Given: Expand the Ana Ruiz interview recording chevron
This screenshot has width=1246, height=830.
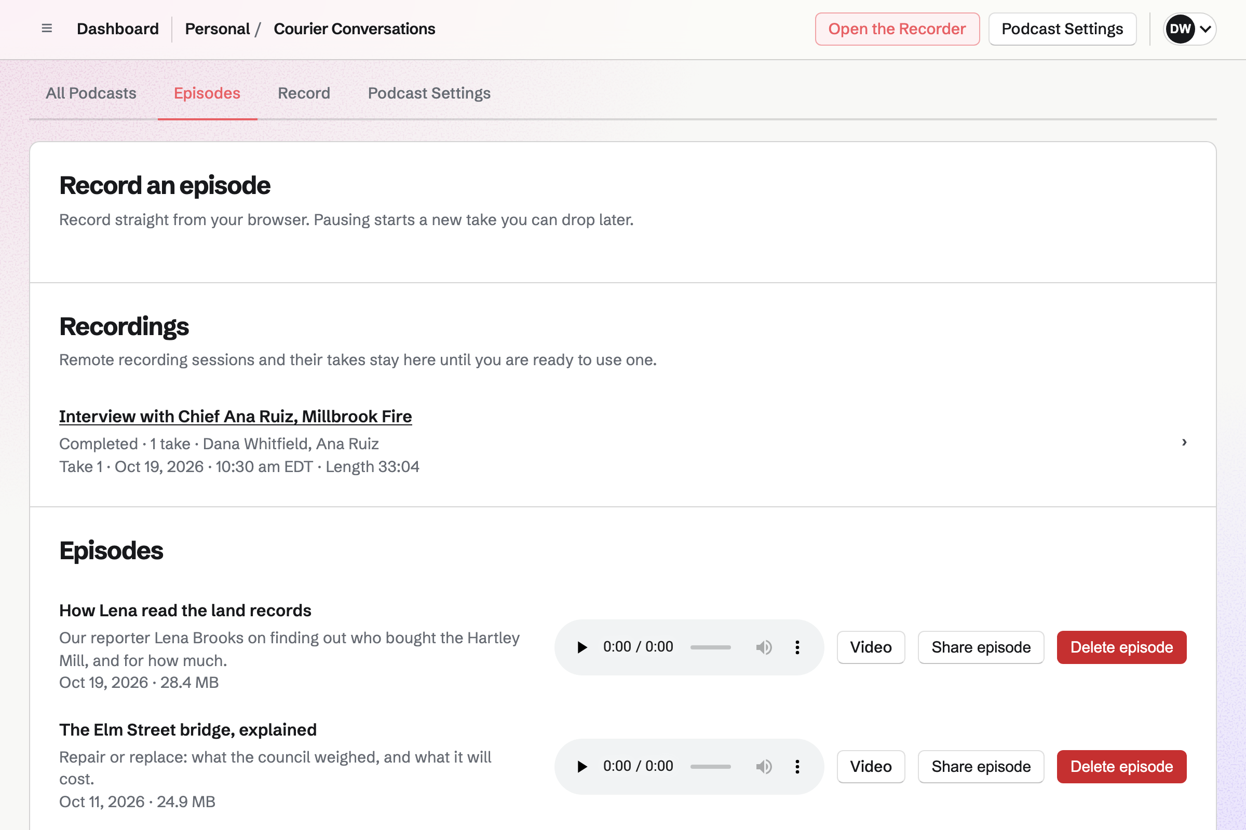Looking at the screenshot, I should (x=1185, y=442).
